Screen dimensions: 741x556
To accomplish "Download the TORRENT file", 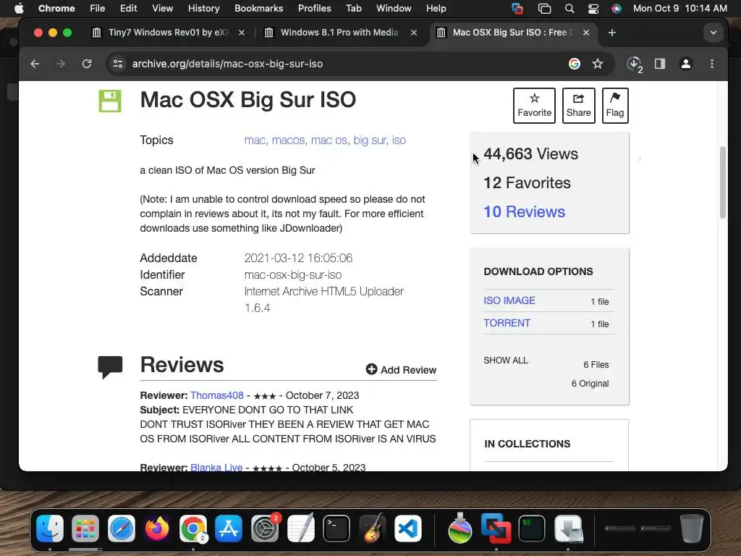I will point(507,323).
